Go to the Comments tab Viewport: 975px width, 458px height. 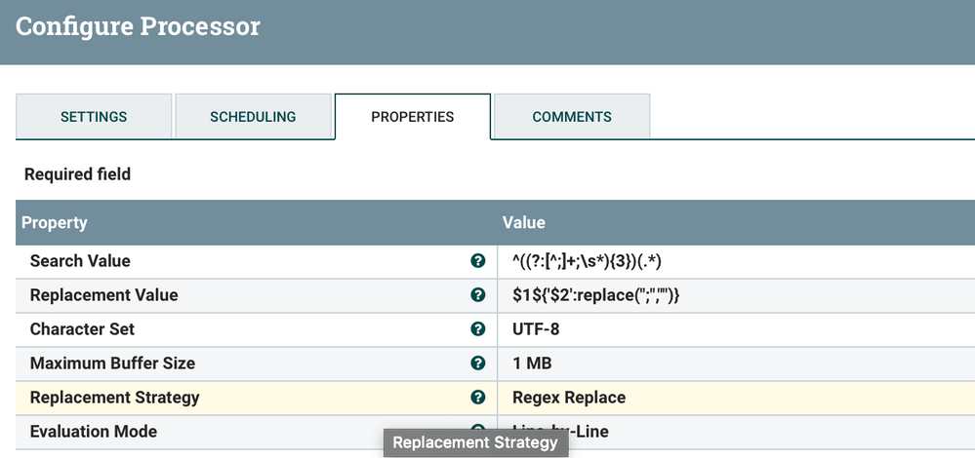(572, 117)
